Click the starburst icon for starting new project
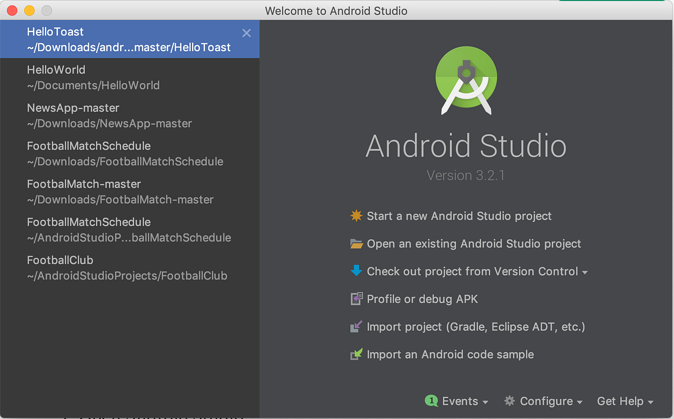Image resolution: width=674 pixels, height=419 pixels. [x=356, y=216]
